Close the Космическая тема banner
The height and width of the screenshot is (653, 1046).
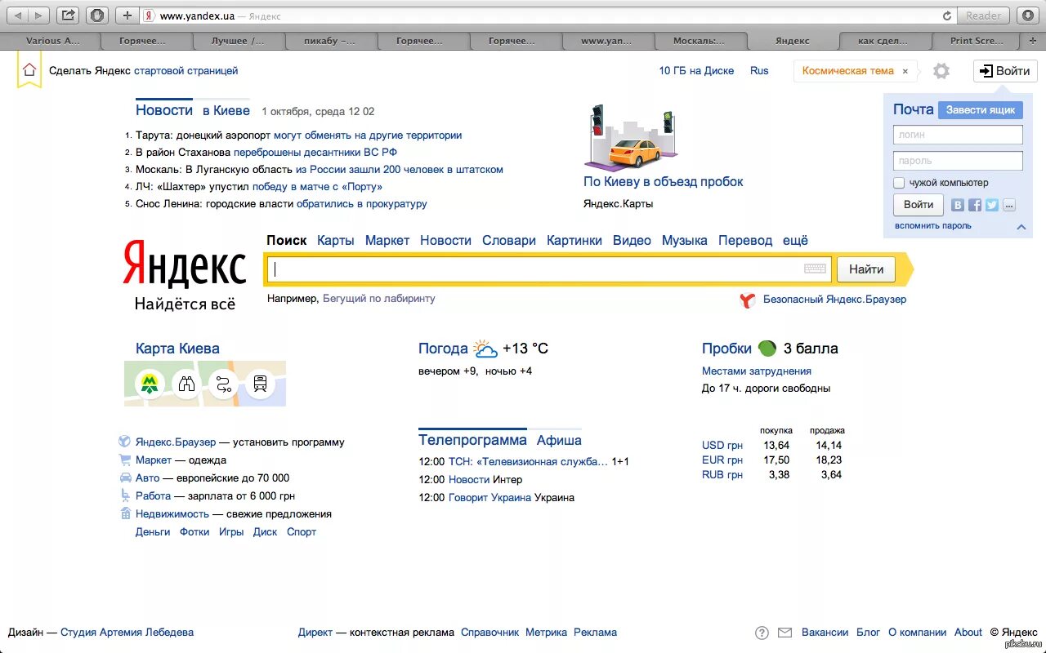[905, 71]
